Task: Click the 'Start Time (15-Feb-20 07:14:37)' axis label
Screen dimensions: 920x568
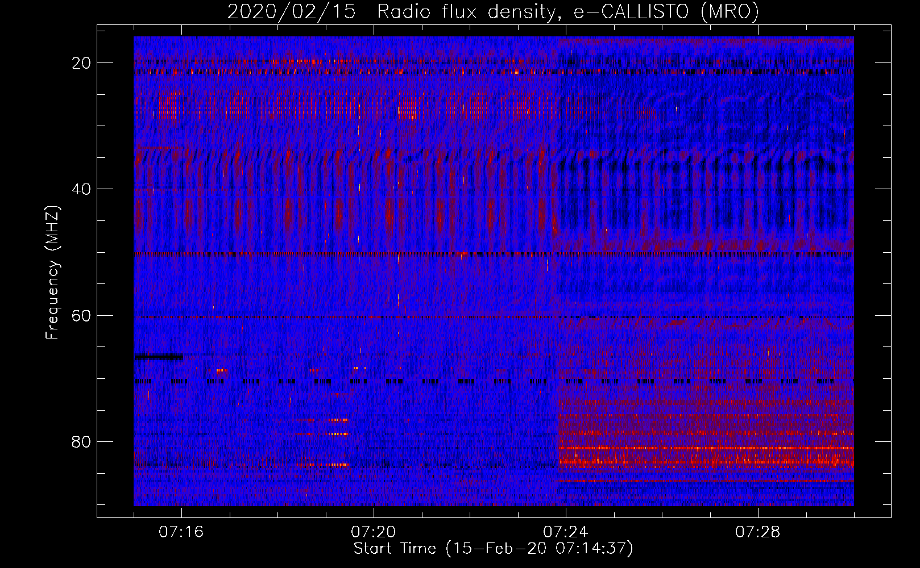Action: tap(493, 549)
